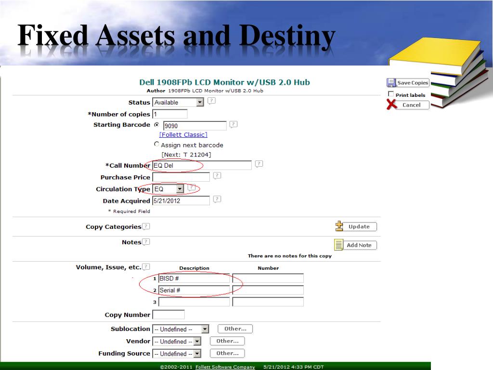The image size is (493, 370).
Task: Open the Follett Classic link
Action: tap(183, 135)
